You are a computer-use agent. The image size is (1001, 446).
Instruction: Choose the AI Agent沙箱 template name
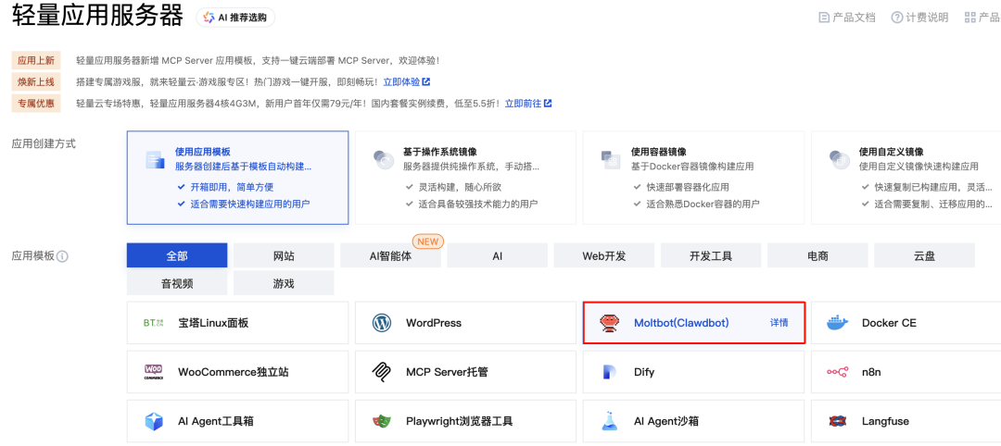[x=665, y=421]
